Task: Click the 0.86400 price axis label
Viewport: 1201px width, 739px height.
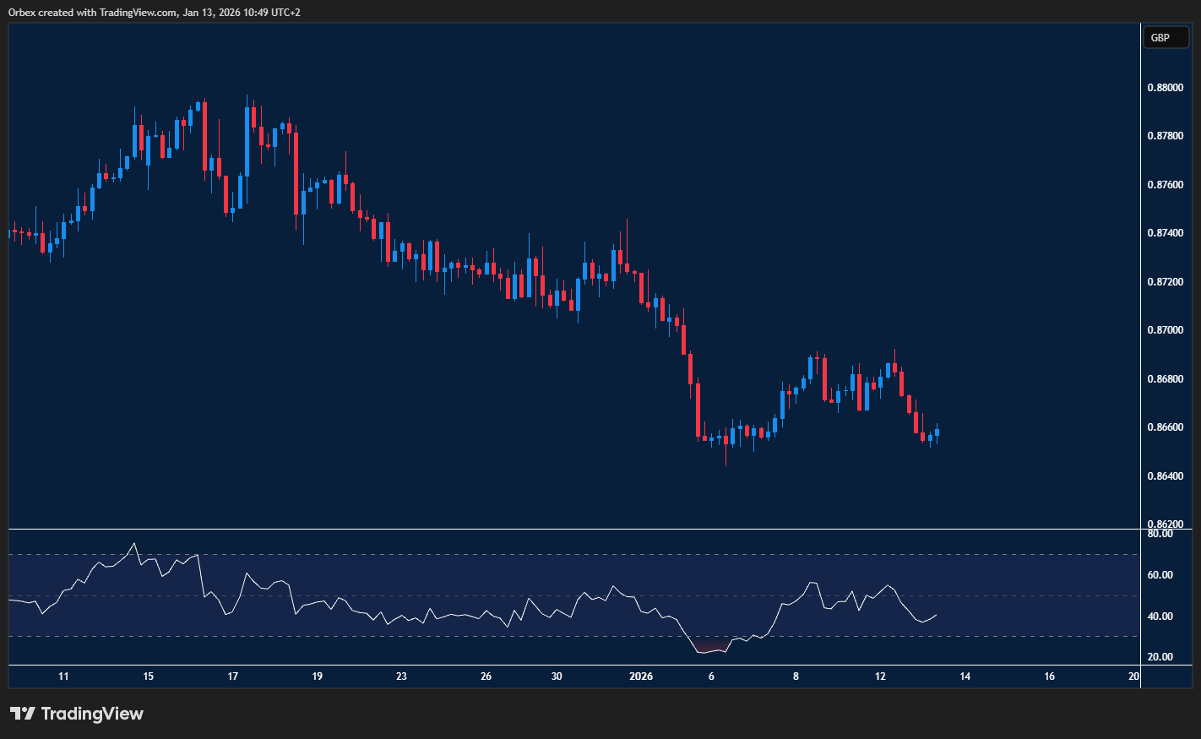Action: (1165, 476)
